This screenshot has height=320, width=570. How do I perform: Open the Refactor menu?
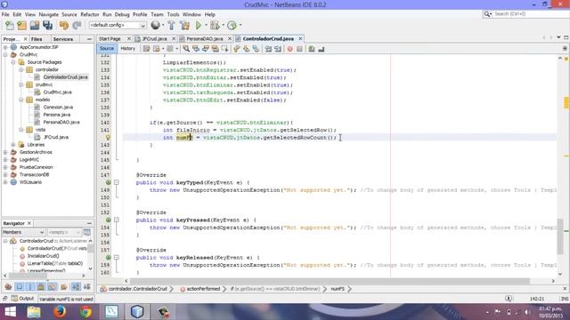(90, 14)
